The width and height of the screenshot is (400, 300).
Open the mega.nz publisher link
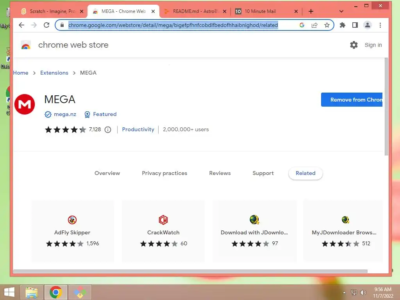(65, 114)
